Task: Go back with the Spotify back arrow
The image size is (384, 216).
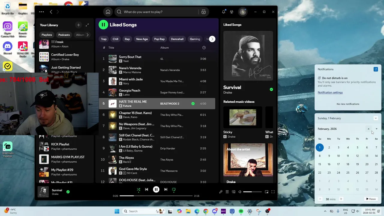Action: [51, 12]
